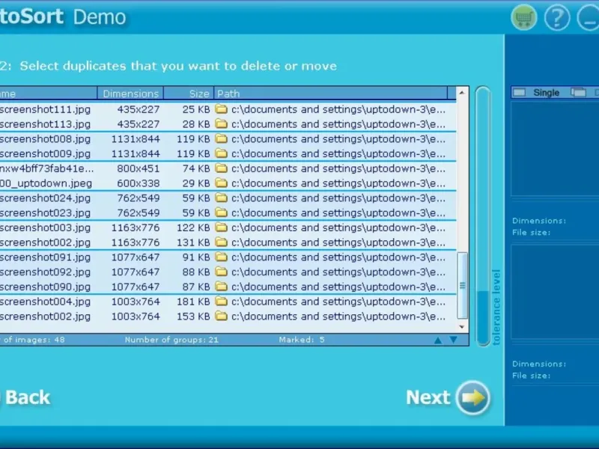Click the "Marked: 5" status text
The width and height of the screenshot is (599, 449).
coord(302,340)
